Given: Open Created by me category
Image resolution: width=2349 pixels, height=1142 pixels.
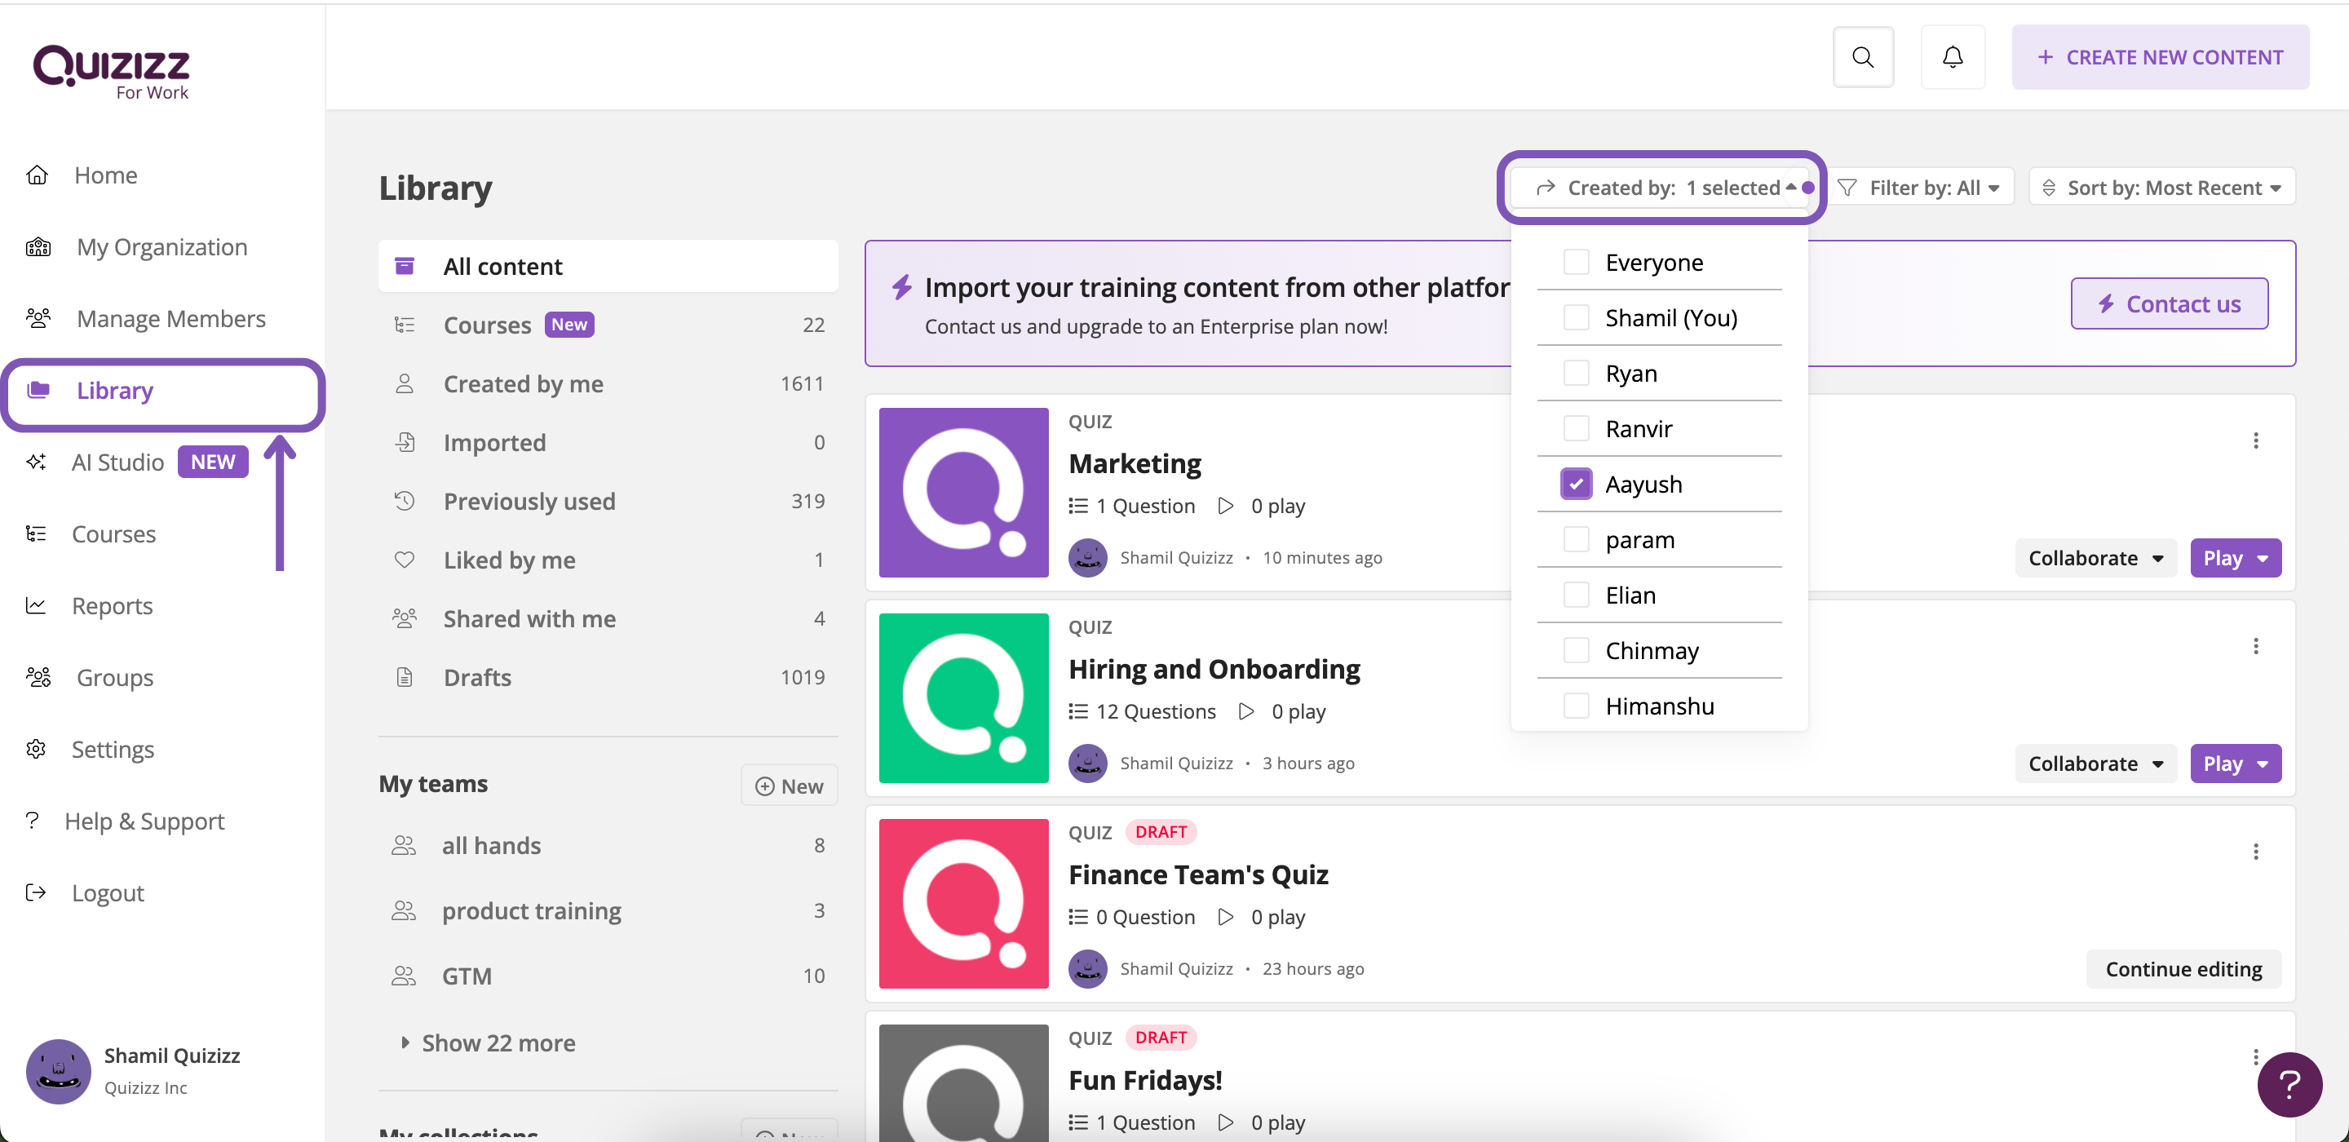Looking at the screenshot, I should pos(608,383).
